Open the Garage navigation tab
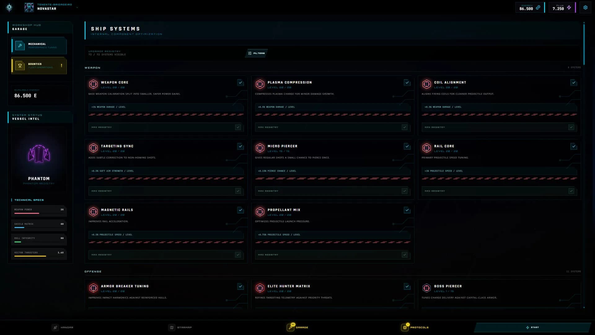The height and width of the screenshot is (335, 595). [x=297, y=328]
